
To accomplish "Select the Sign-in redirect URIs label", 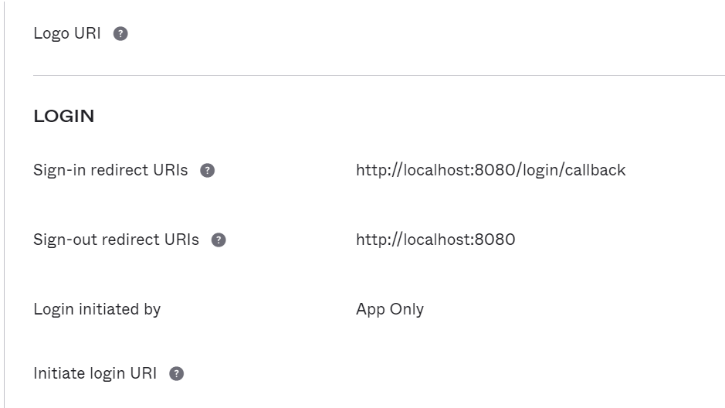I will click(x=110, y=170).
